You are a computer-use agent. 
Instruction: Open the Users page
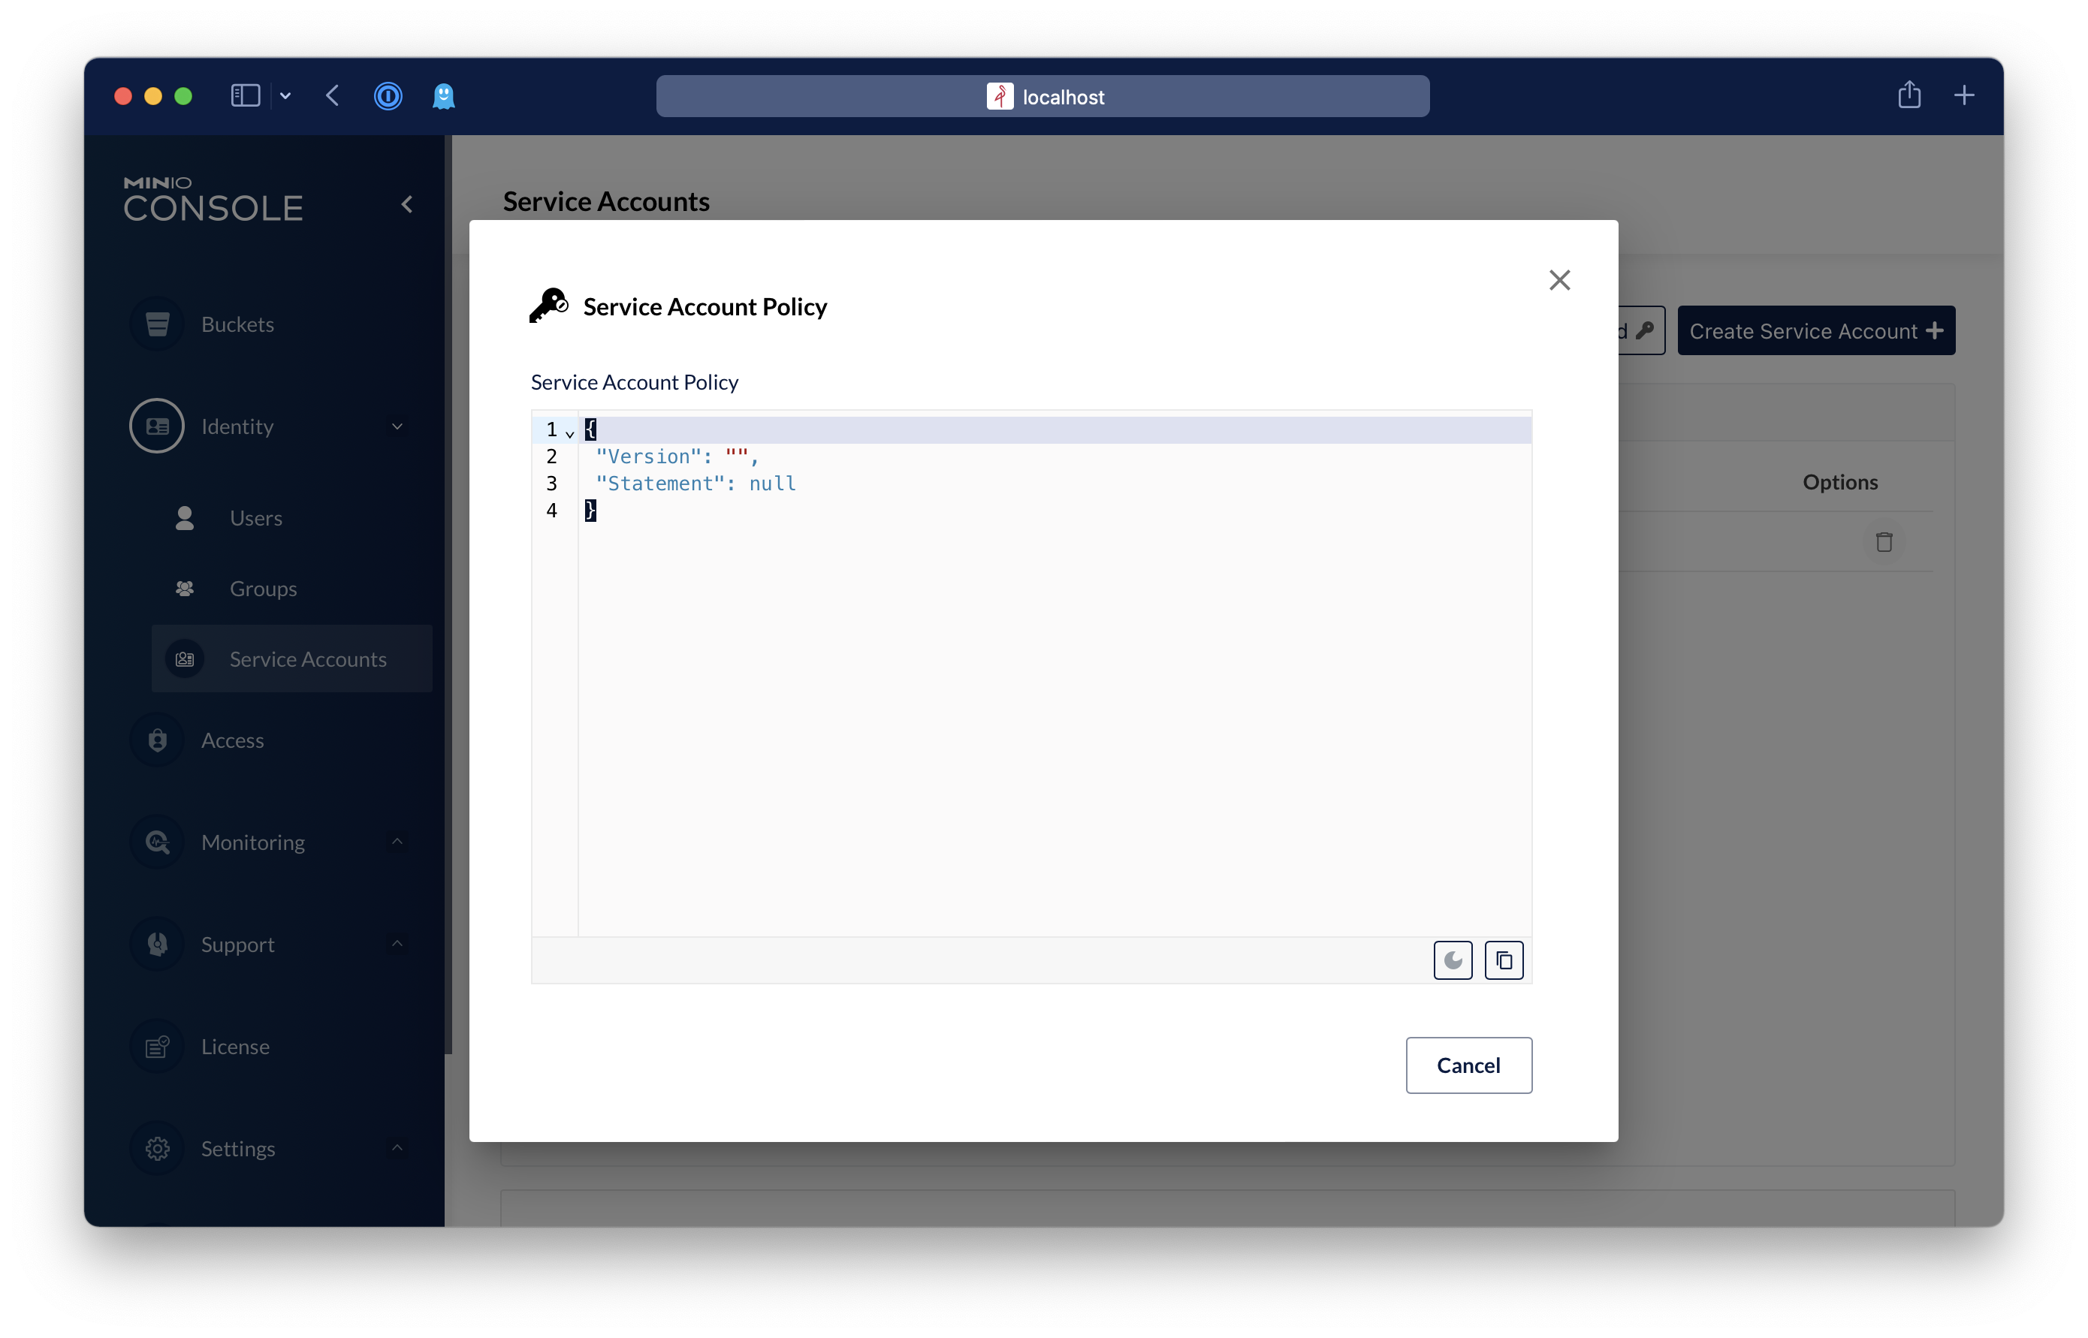pyautogui.click(x=255, y=518)
